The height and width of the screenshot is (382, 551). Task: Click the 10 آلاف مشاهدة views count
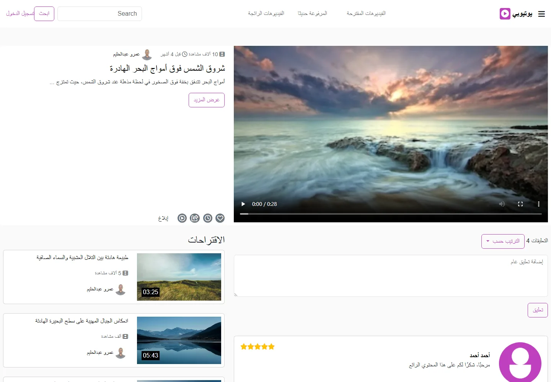point(207,54)
